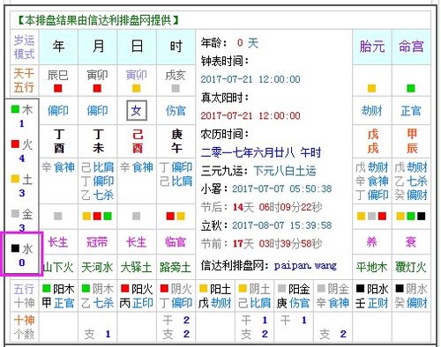Select the 甲辰 命宫 pillar
This screenshot has height=347, width=441.
pyautogui.click(x=412, y=141)
